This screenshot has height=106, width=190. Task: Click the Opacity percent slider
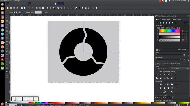168,60
